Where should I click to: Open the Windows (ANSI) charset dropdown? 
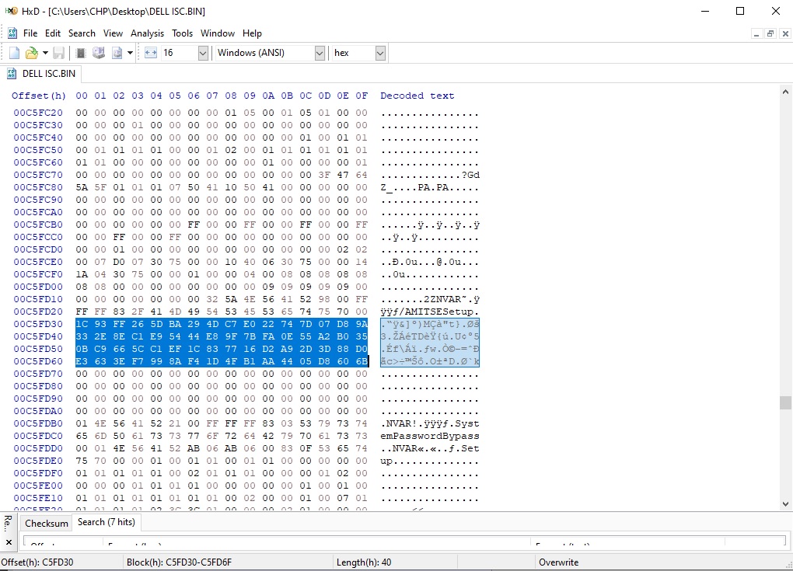click(x=320, y=53)
